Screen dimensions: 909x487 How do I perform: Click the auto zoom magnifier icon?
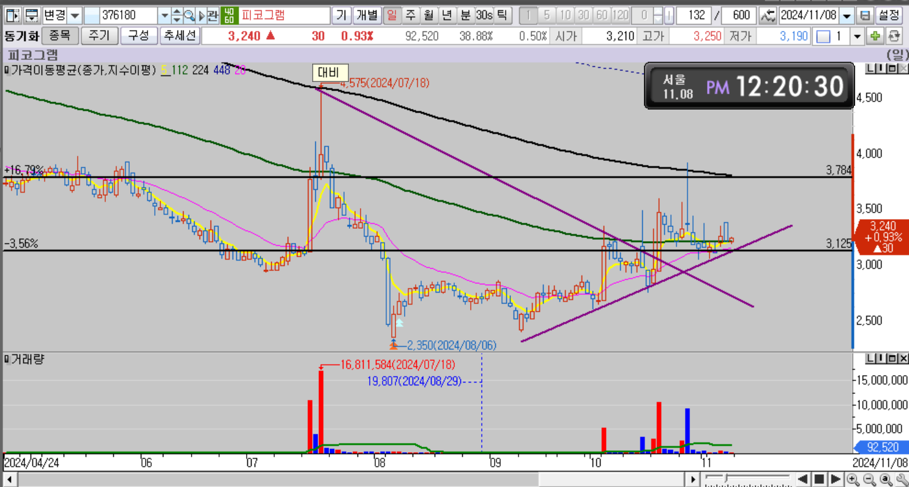pyautogui.click(x=885, y=478)
